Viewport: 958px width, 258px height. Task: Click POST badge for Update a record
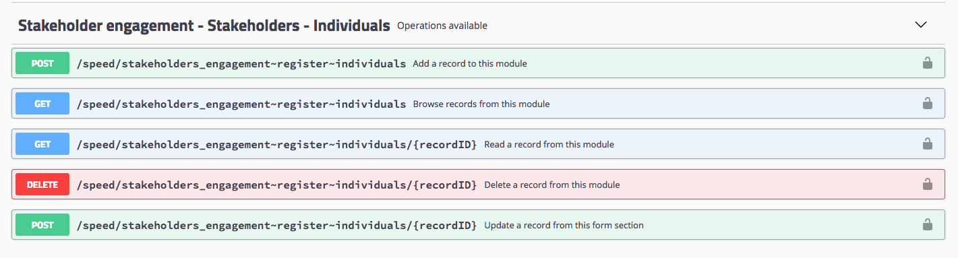[x=42, y=225]
